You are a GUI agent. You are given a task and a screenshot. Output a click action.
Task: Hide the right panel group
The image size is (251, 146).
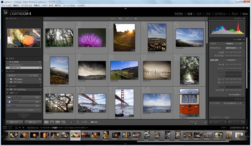[x=249, y=71]
